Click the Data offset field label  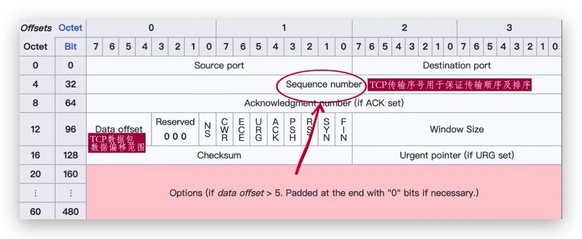coord(119,129)
